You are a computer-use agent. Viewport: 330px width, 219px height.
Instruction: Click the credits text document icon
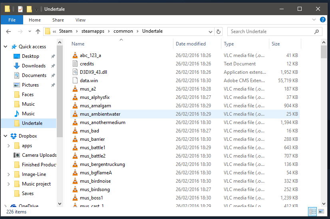tap(75, 64)
